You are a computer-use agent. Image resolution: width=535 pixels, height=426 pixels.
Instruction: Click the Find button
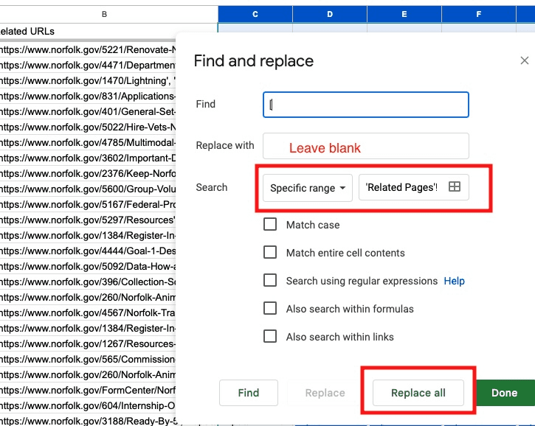point(249,393)
